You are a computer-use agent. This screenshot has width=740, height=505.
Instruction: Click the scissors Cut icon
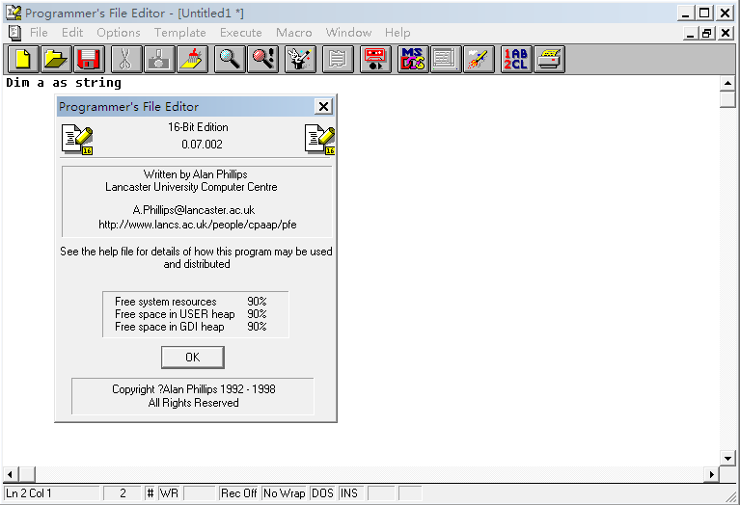click(124, 59)
